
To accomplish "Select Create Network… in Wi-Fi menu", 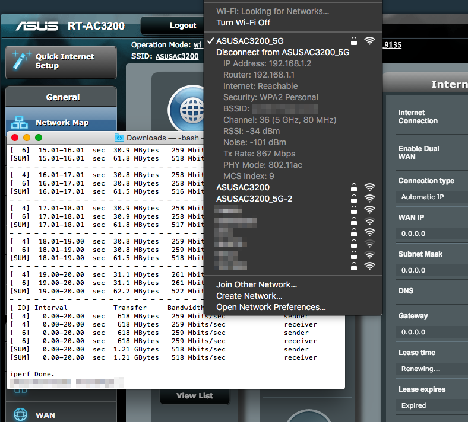I will (x=249, y=296).
